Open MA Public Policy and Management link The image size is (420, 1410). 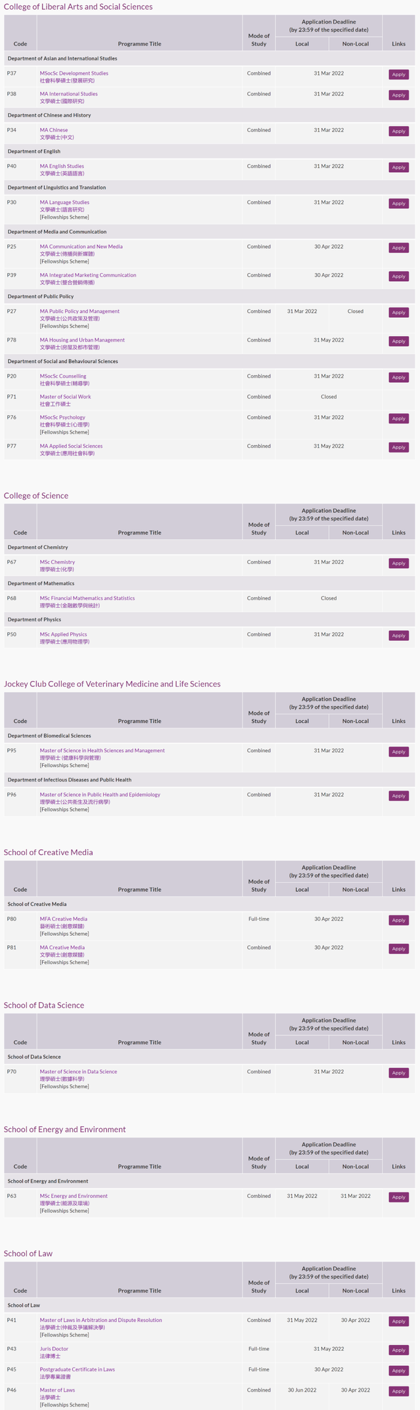(80, 311)
